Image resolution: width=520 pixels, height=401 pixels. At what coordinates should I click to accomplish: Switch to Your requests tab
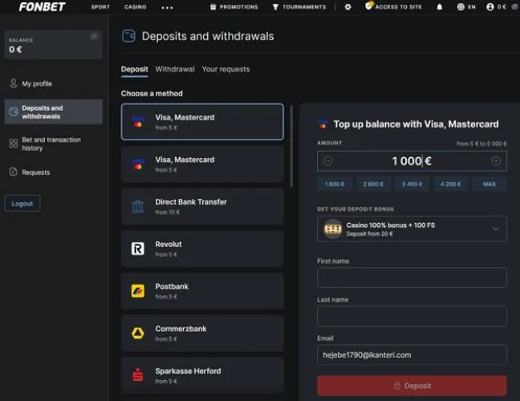(x=225, y=69)
